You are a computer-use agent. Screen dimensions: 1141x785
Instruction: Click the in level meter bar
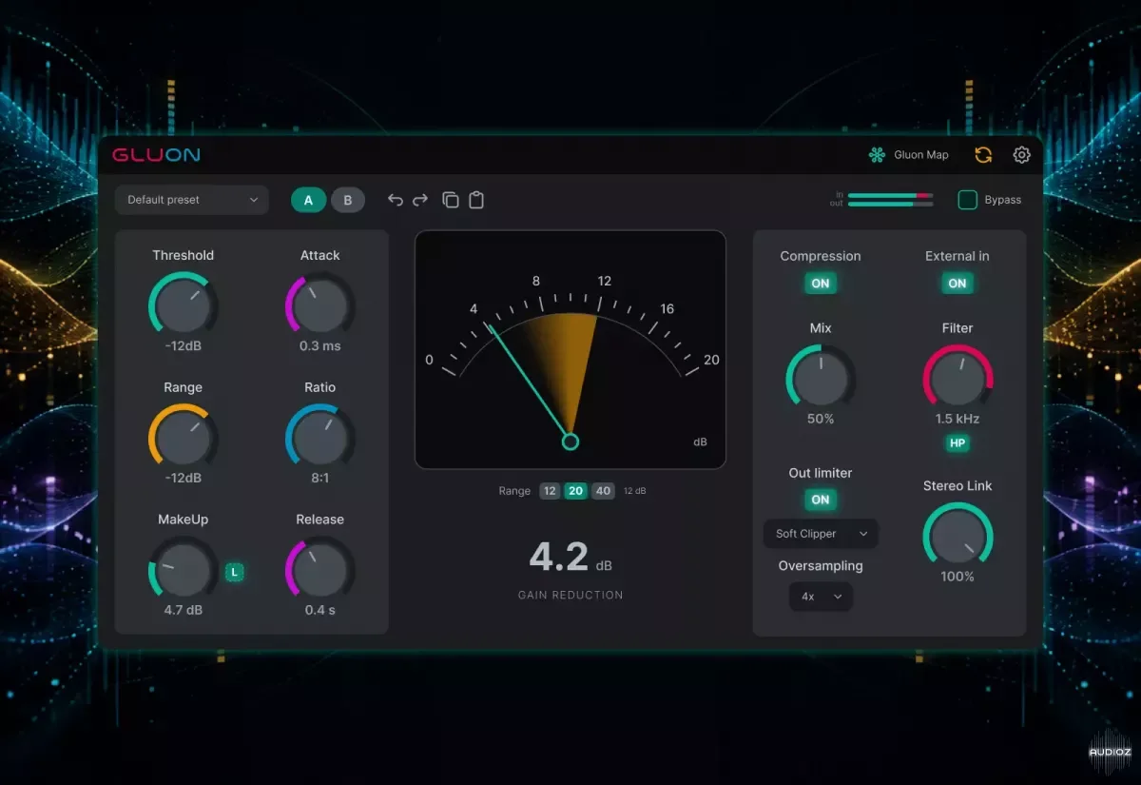click(x=890, y=195)
